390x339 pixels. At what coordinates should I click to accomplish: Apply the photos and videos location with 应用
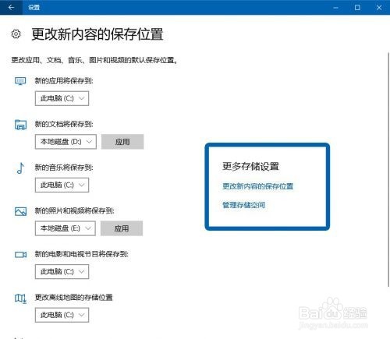tap(122, 228)
